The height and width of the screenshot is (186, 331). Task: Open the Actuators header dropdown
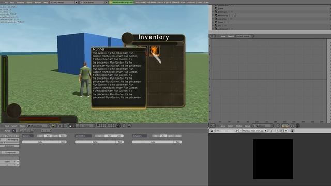click(x=139, y=136)
